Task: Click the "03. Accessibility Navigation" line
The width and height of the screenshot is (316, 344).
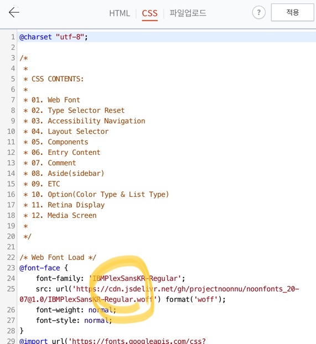Action: point(84,121)
